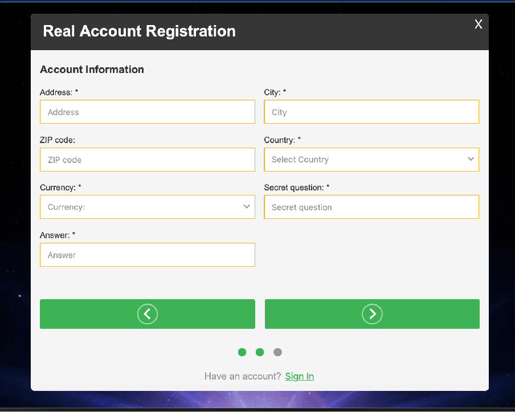Click the chevron arrow in Currency field
Screen dimensions: 515x412
tap(247, 207)
